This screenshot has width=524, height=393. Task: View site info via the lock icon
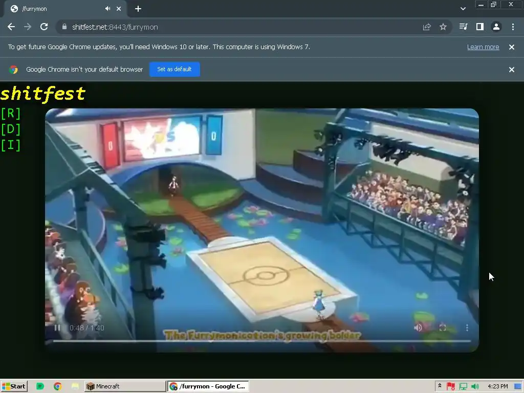64,27
